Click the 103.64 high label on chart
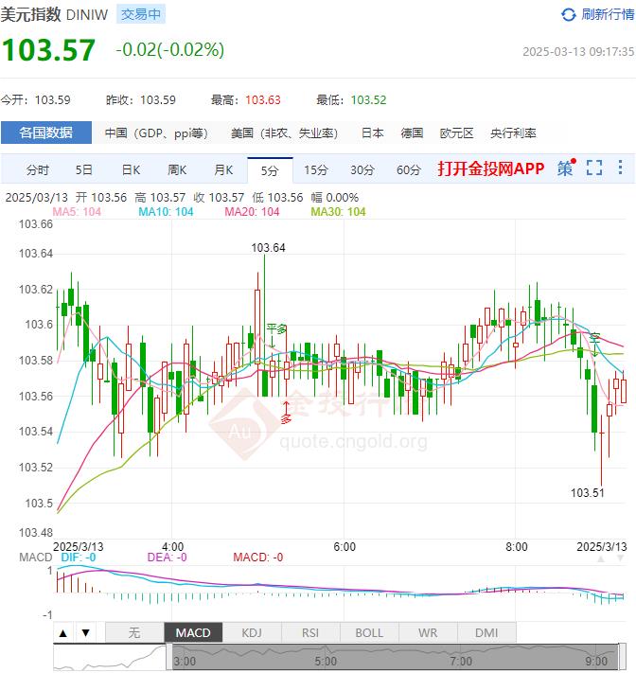Viewport: 636px width, 673px height. click(x=268, y=248)
